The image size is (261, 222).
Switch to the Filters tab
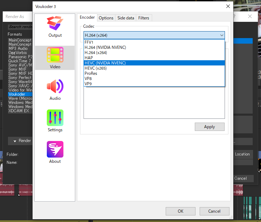pyautogui.click(x=144, y=18)
